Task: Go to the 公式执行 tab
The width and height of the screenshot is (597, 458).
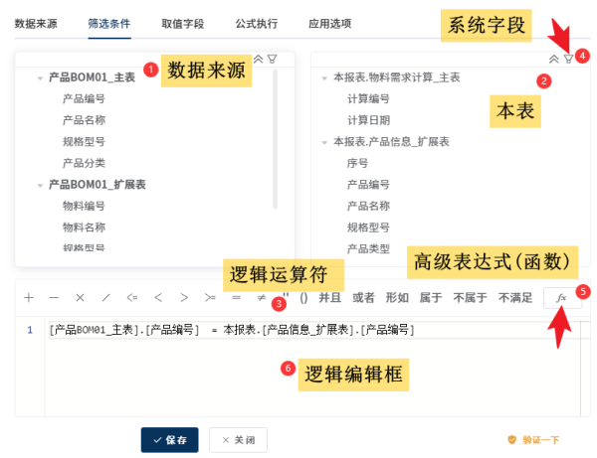Action: tap(257, 24)
